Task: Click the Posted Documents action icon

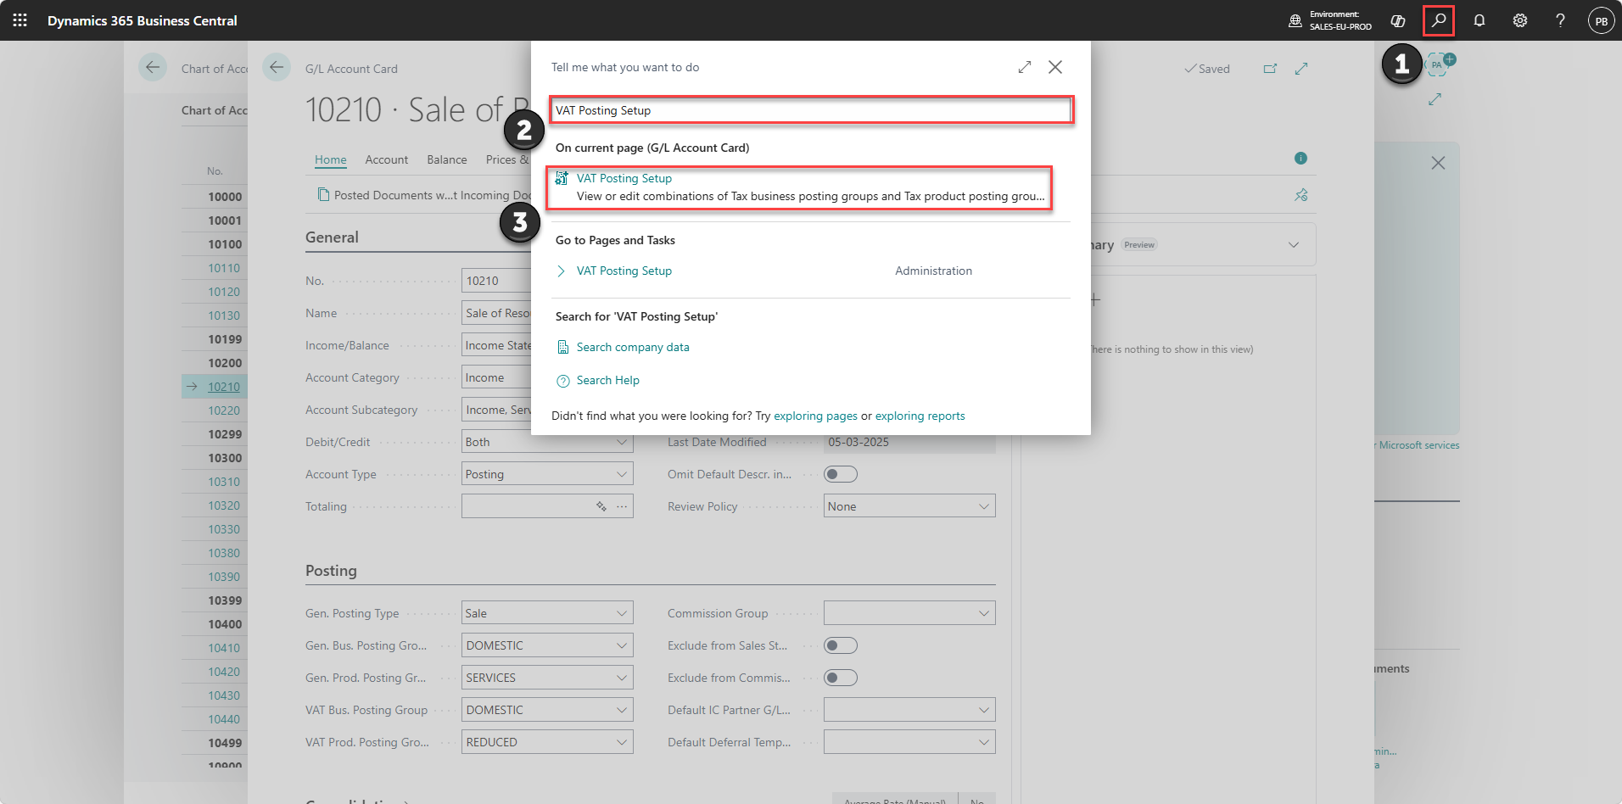Action: 323,195
